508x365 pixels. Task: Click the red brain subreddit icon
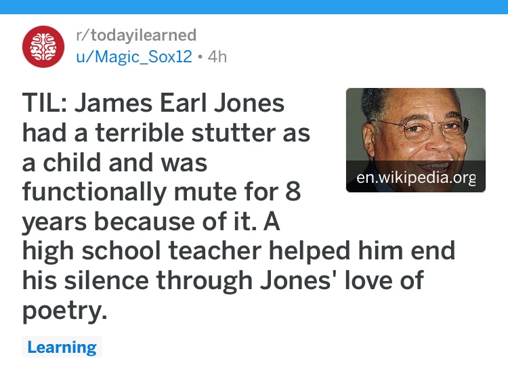click(x=43, y=47)
